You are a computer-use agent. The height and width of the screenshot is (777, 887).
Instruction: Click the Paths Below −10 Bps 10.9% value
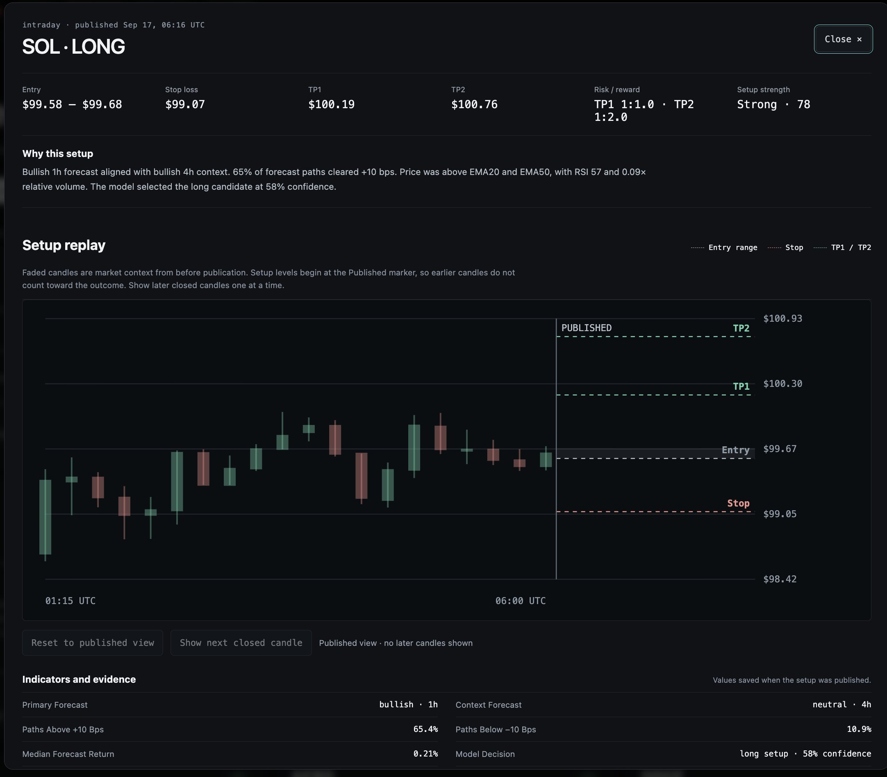[859, 729]
